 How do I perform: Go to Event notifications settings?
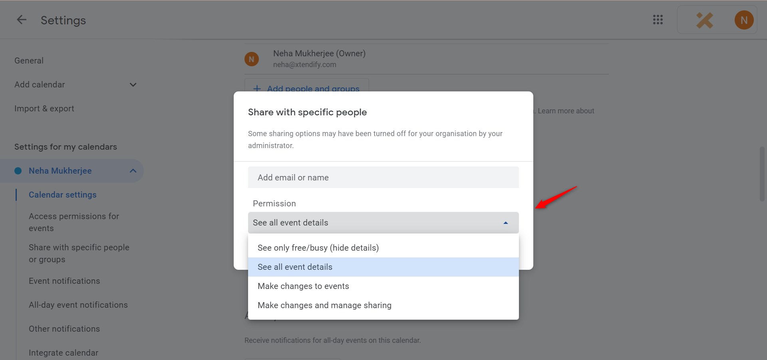point(64,281)
